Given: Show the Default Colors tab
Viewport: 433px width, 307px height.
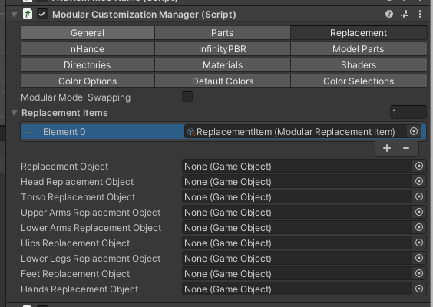Looking at the screenshot, I should pos(223,81).
